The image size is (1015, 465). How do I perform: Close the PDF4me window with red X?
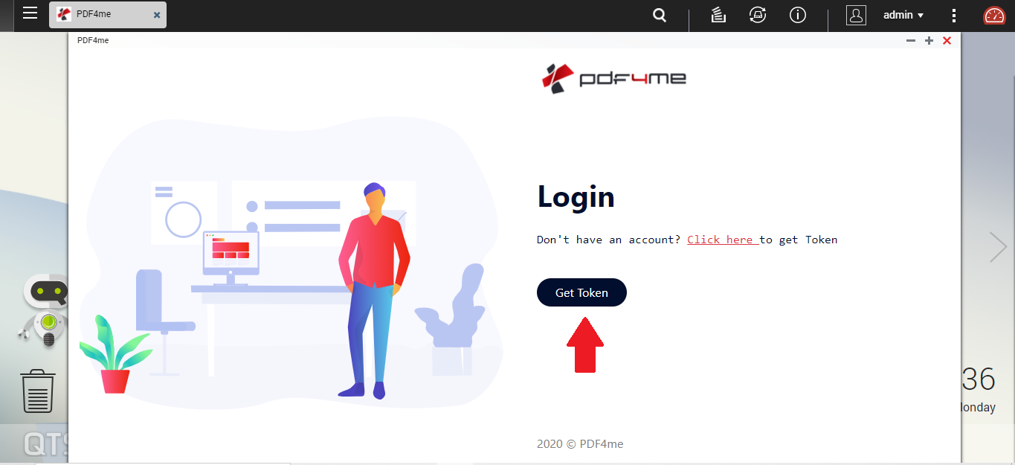[x=947, y=41]
